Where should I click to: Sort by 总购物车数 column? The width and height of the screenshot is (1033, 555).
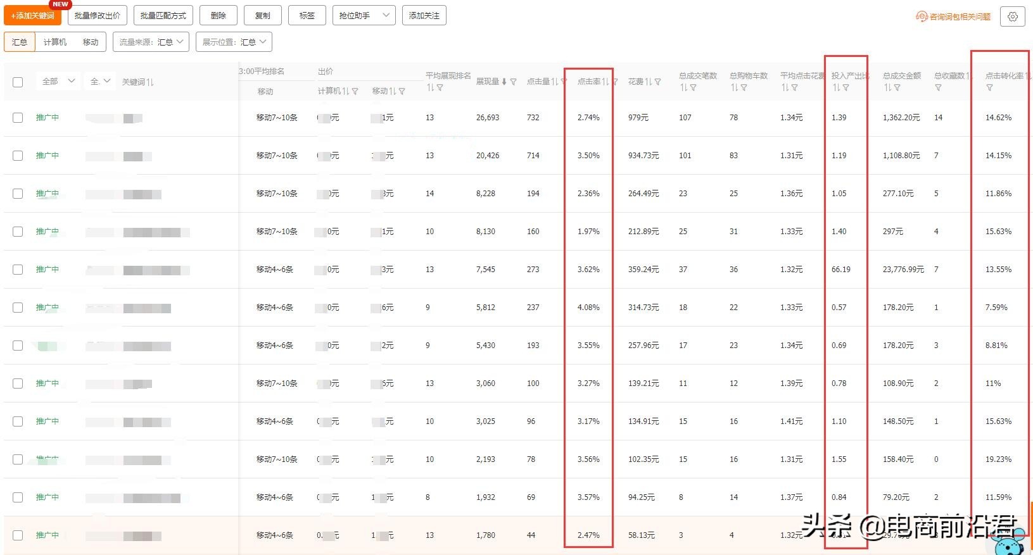[734, 88]
